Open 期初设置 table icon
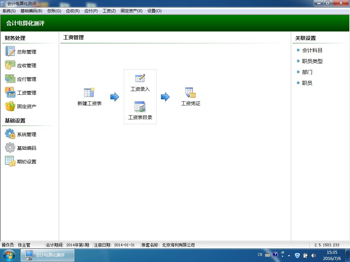The height and width of the screenshot is (262, 350). (10, 161)
